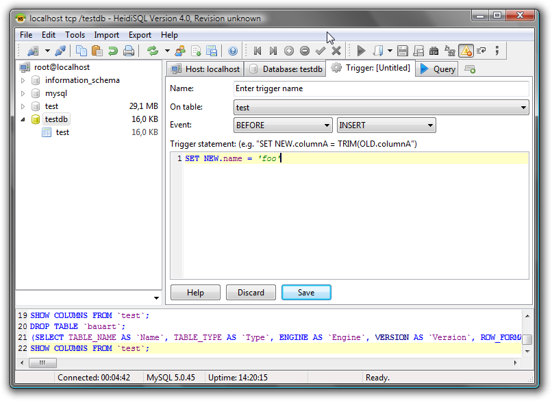This screenshot has height=401, width=552.
Task: Select the Trigger: [Untitled] tab
Action: pyautogui.click(x=371, y=68)
